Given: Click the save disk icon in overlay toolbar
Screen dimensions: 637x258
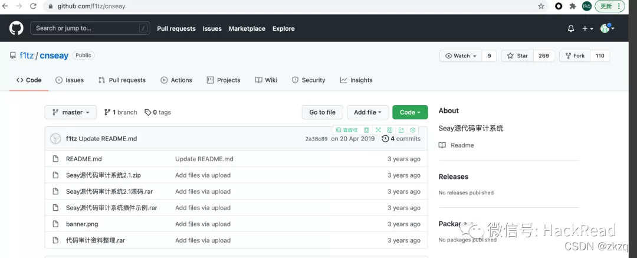Looking at the screenshot, I should point(390,130).
